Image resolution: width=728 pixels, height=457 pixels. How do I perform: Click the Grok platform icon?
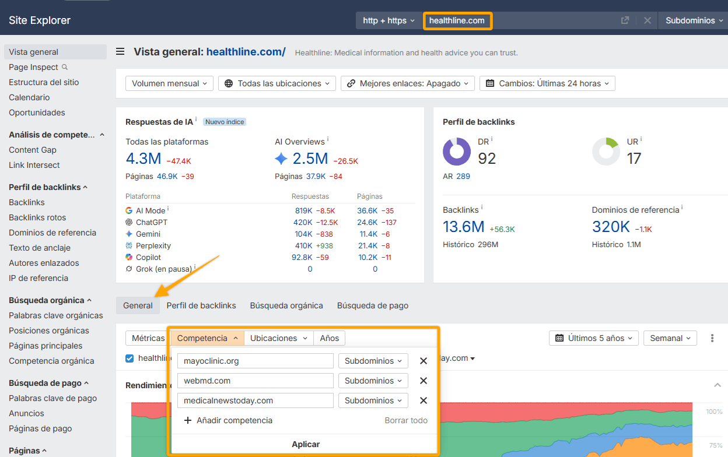coord(129,269)
